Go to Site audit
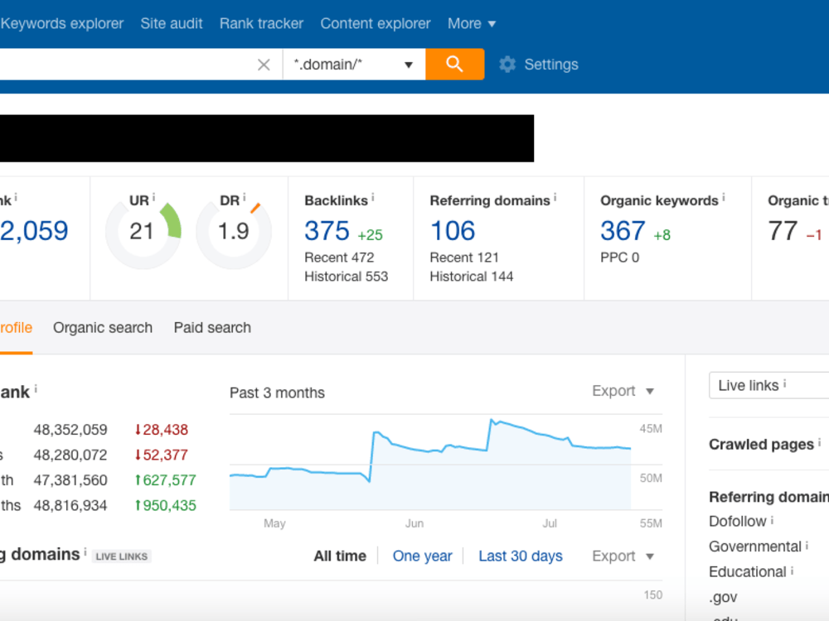The width and height of the screenshot is (829, 621). (172, 24)
